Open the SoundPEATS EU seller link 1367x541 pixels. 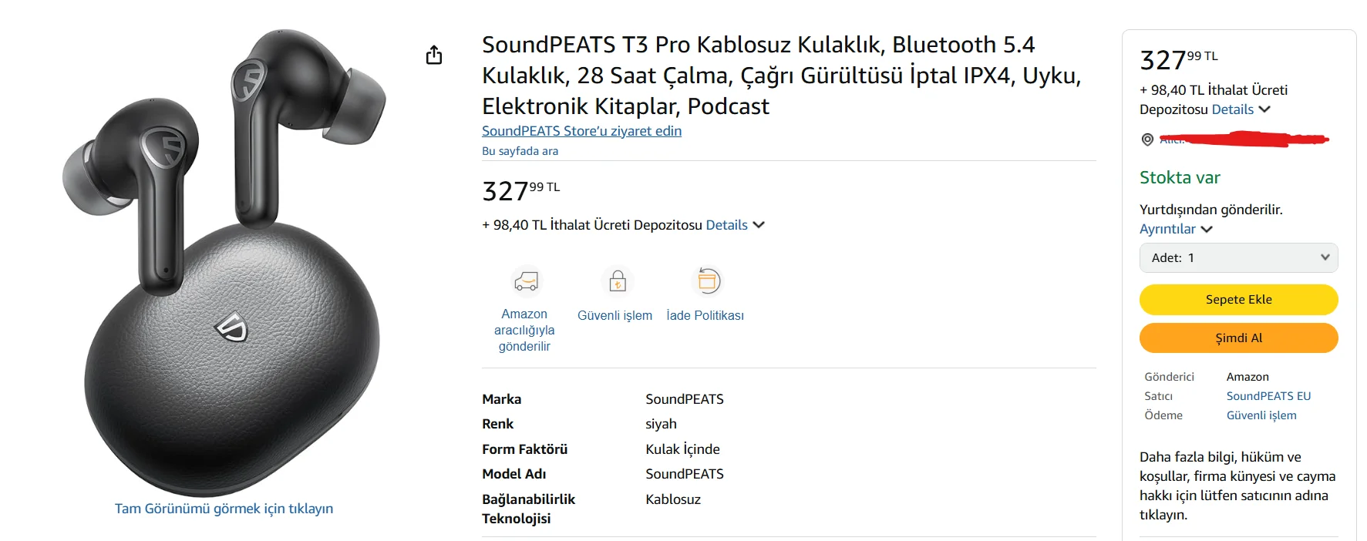click(1268, 396)
